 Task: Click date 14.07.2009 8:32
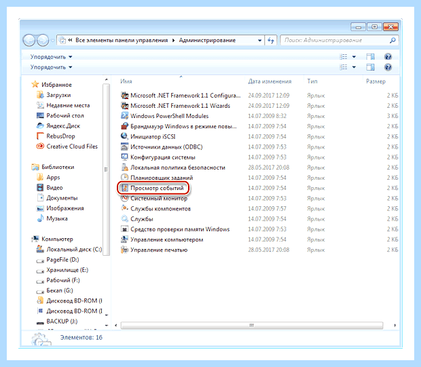267,116
